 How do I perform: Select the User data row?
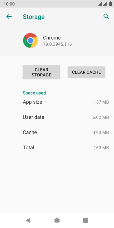pyautogui.click(x=66, y=117)
